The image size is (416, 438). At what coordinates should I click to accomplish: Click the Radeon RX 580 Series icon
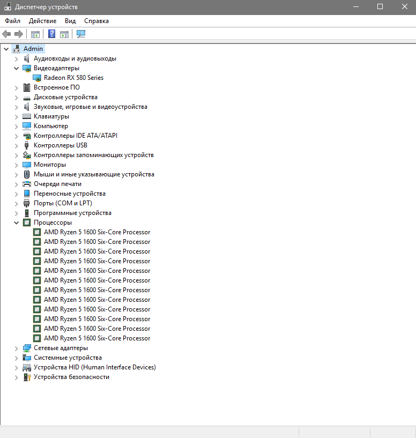[x=37, y=78]
